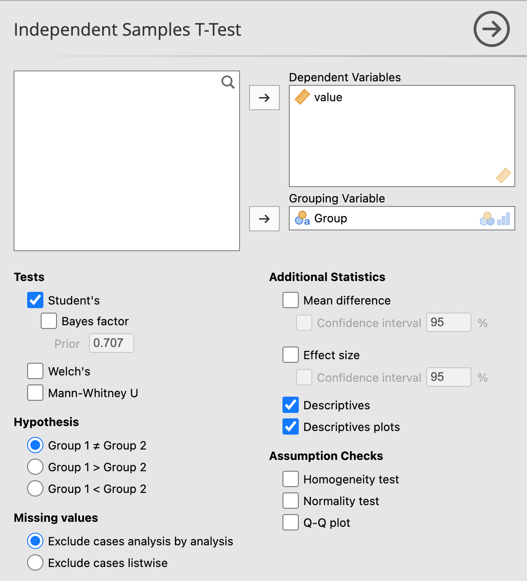Select the Group 1 > Group 2 hypothesis
Image resolution: width=527 pixels, height=581 pixels.
coord(35,467)
